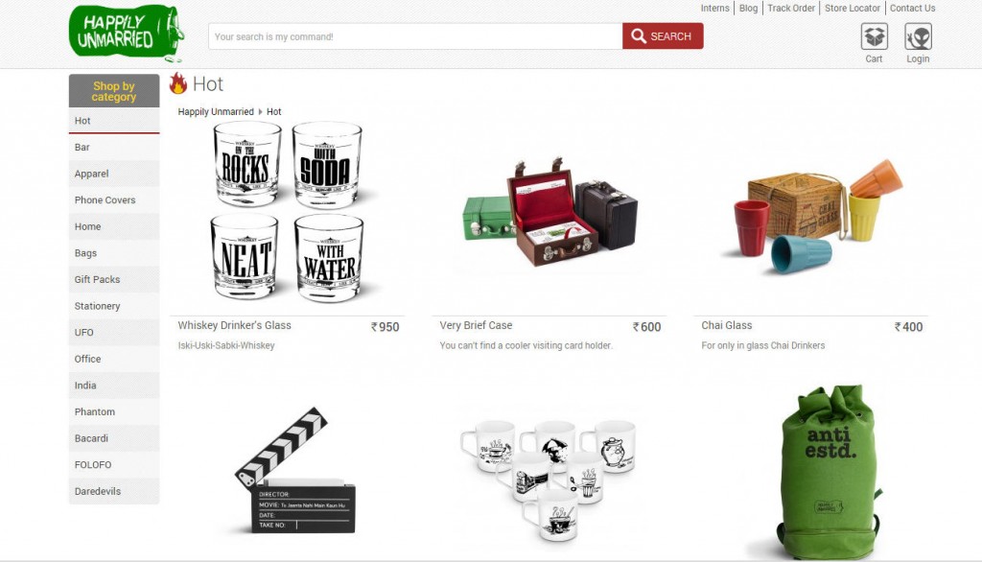The image size is (982, 562).
Task: Click the Shop by category header
Action: click(114, 91)
